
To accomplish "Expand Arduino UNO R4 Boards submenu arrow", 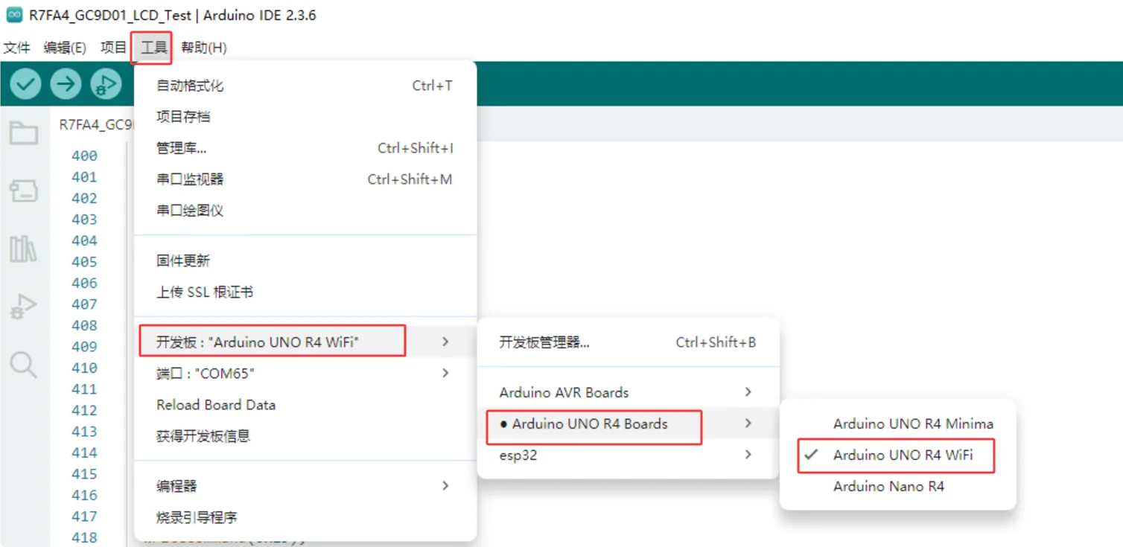I will [748, 423].
